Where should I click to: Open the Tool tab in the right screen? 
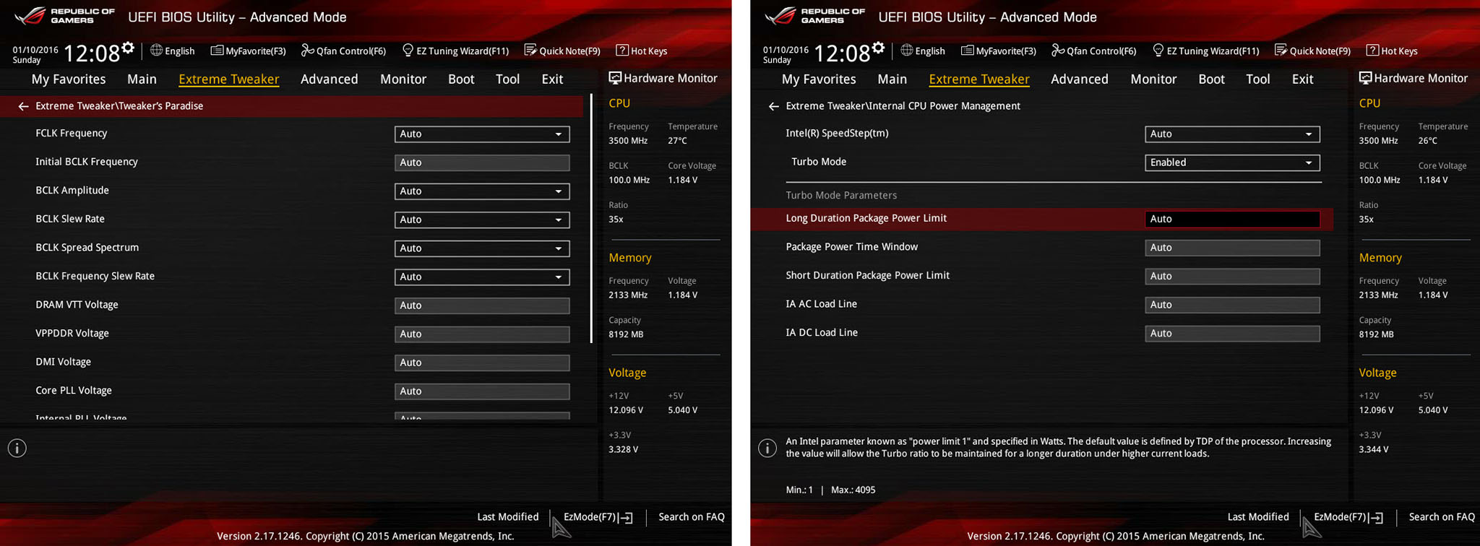click(x=1257, y=79)
